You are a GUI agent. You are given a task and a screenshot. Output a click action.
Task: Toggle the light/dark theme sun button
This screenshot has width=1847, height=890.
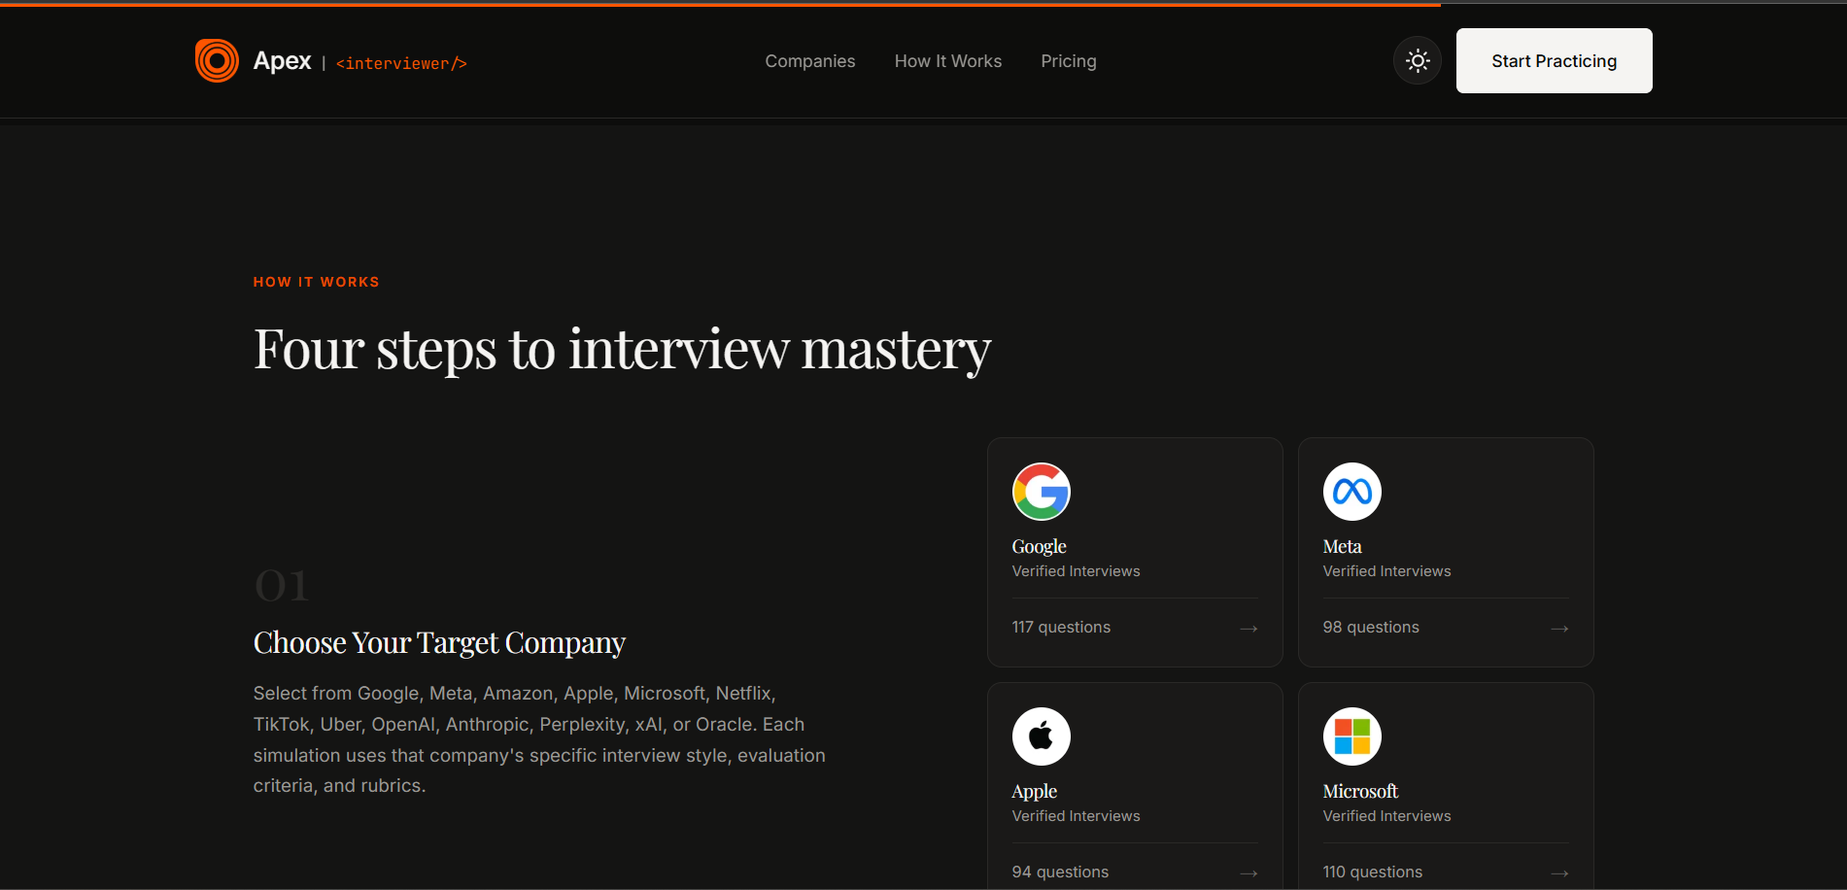1418,61
